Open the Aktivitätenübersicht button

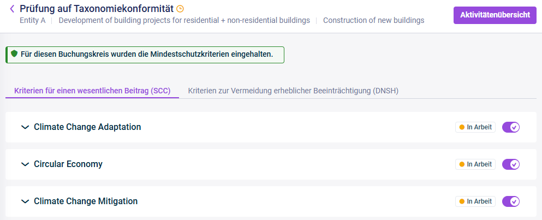[x=495, y=15]
